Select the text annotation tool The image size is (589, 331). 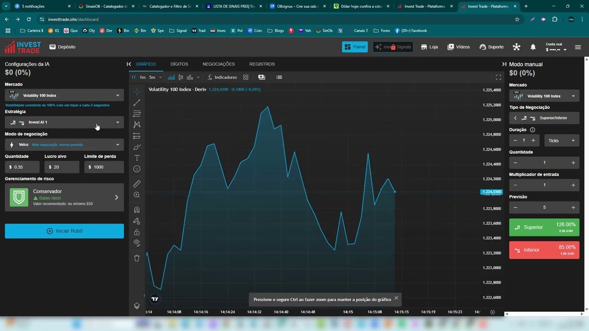click(x=137, y=158)
